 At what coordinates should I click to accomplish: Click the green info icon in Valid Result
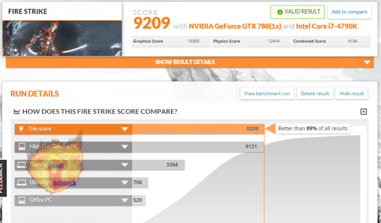pos(280,12)
